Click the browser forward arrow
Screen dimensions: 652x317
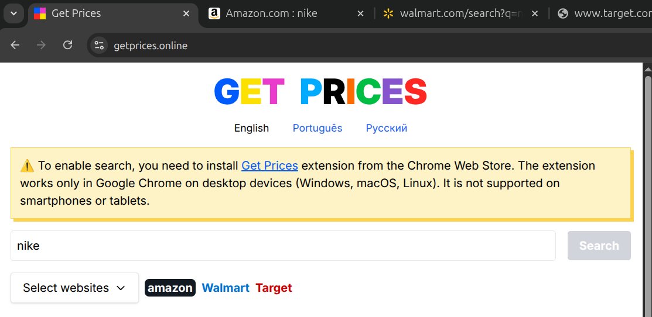coord(41,45)
